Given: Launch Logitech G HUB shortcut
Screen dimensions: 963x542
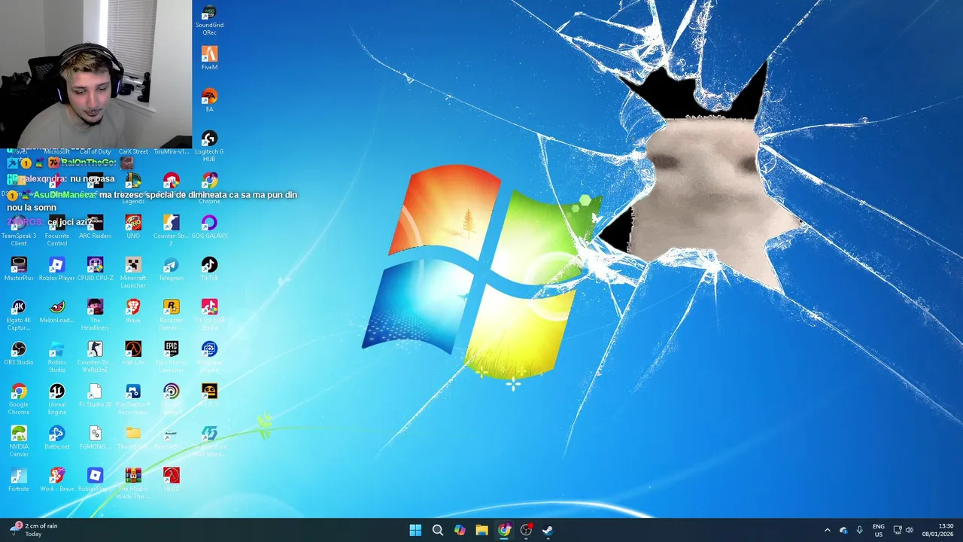Looking at the screenshot, I should pyautogui.click(x=209, y=145).
